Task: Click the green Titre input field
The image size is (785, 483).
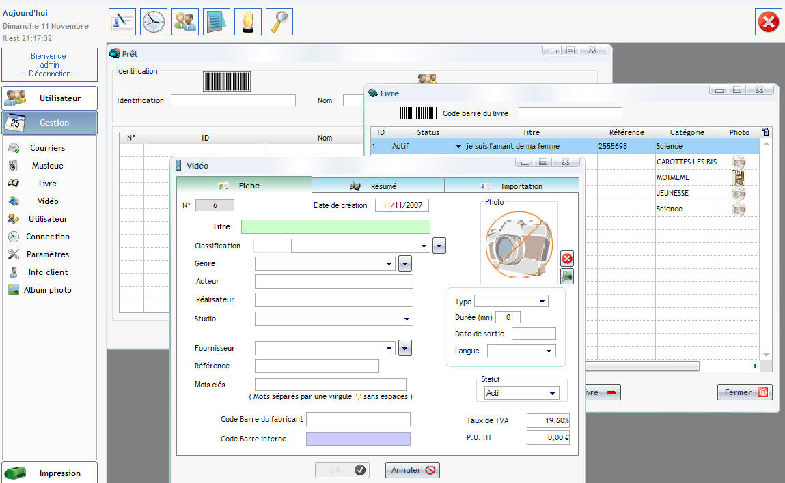Action: point(336,227)
